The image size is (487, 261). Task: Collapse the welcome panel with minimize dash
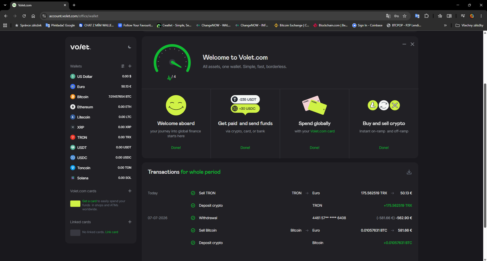tap(404, 44)
